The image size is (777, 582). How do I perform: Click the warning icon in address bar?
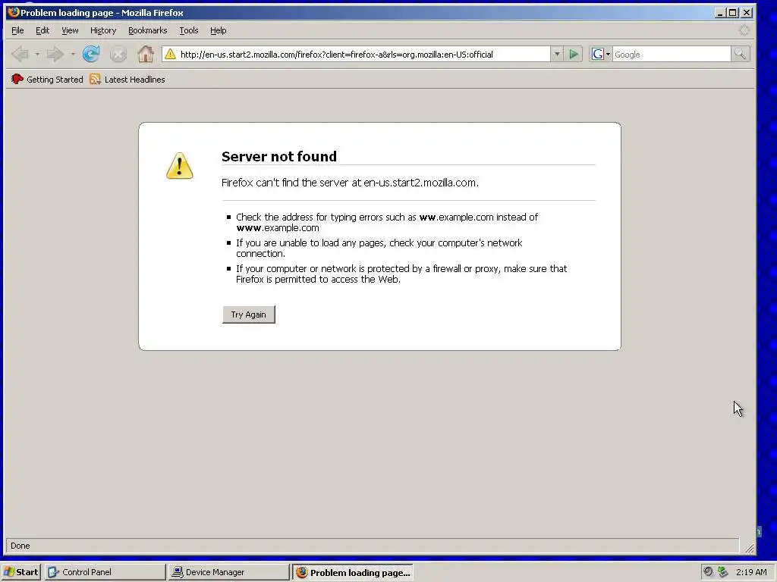click(x=170, y=54)
